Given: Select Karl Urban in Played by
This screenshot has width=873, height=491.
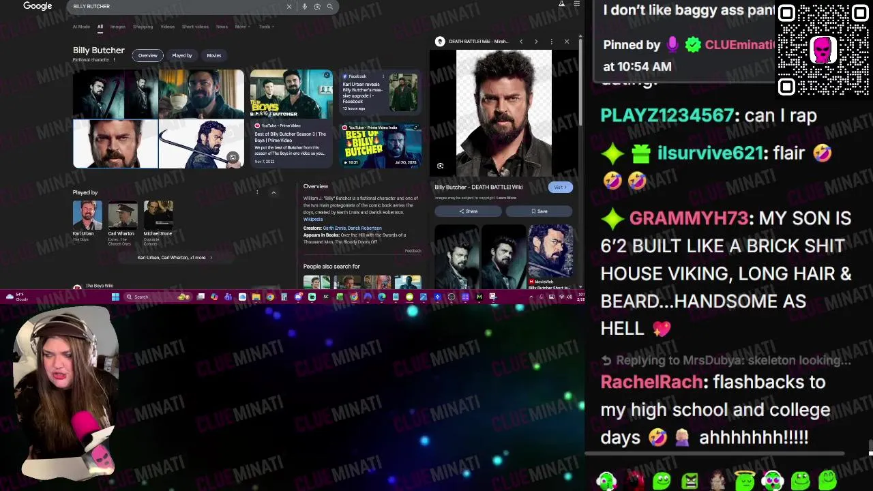Looking at the screenshot, I should 87,222.
